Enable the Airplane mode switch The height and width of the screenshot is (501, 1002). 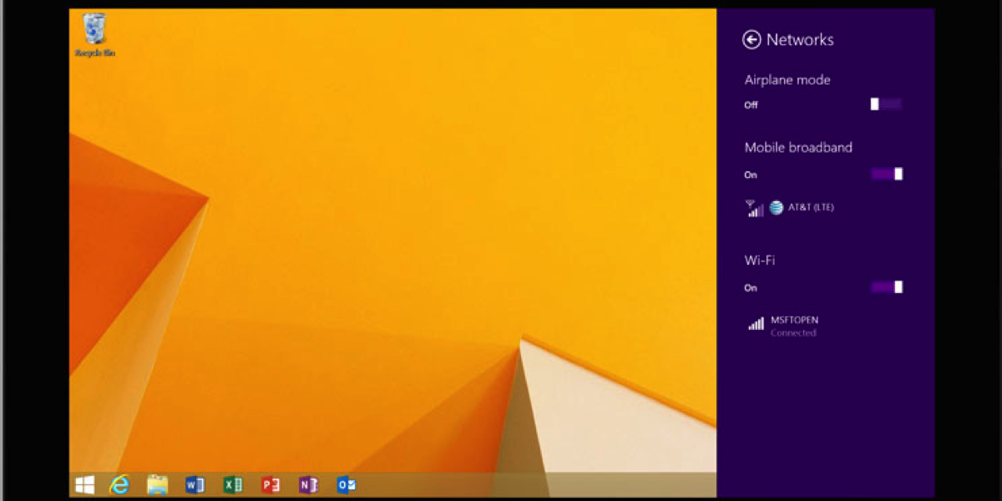(886, 104)
